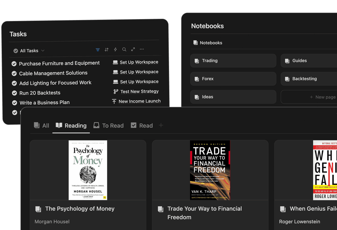337x230 pixels.
Task: Open the Guides notebook
Action: 309,61
